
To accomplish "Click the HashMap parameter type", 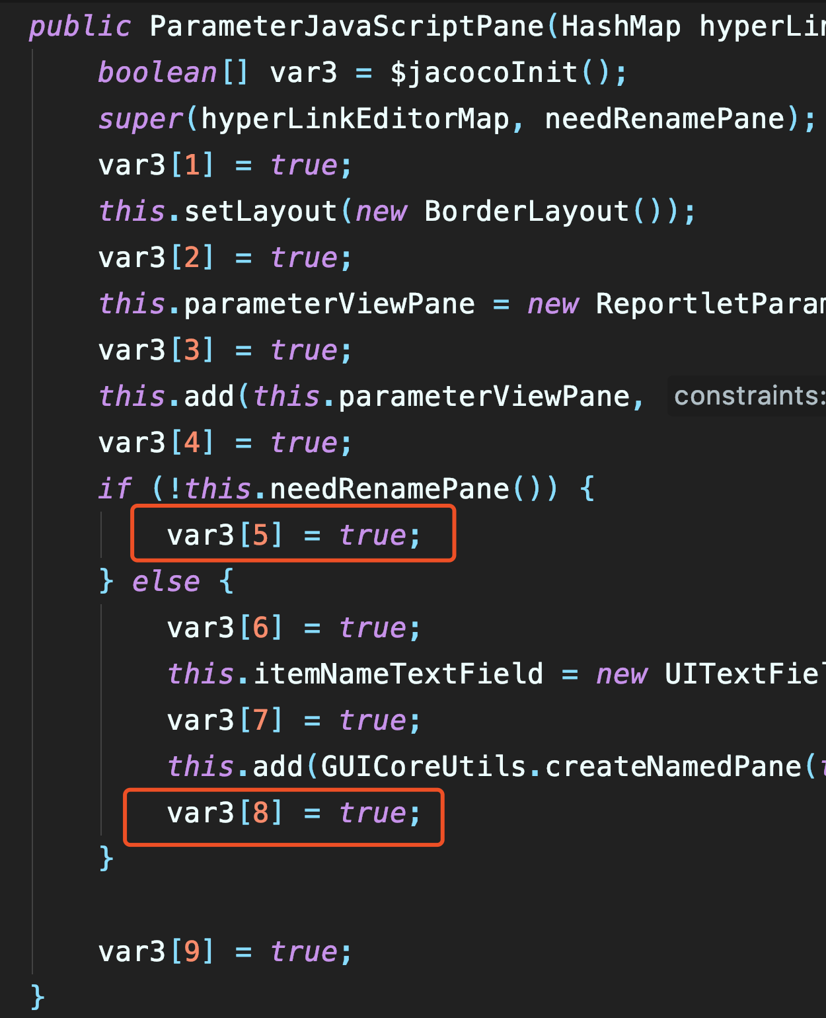I will point(621,26).
